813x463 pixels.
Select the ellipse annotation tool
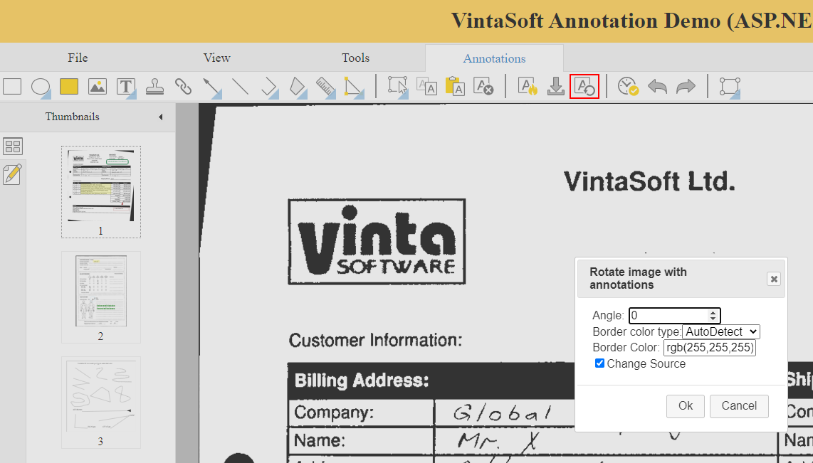(41, 87)
